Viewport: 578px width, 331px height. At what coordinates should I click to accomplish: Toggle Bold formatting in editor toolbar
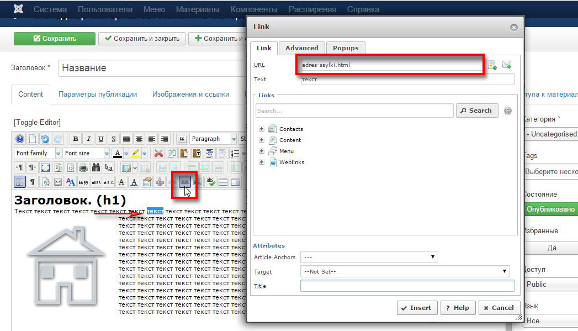75,139
